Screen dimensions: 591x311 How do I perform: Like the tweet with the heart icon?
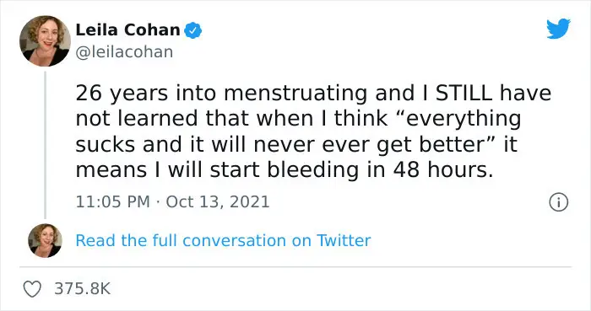[32, 289]
